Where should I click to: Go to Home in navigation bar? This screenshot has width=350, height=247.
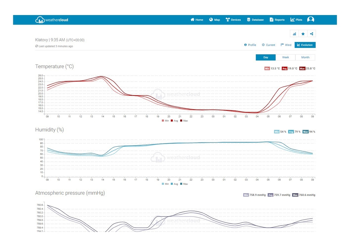point(197,20)
